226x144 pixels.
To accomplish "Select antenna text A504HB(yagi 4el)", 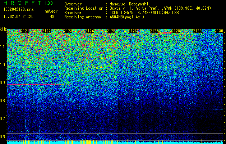I will pyautogui.click(x=127, y=17).
